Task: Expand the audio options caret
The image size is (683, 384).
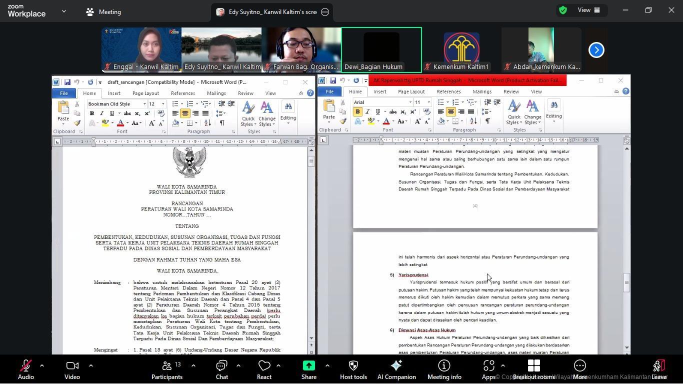Action: pyautogui.click(x=42, y=365)
